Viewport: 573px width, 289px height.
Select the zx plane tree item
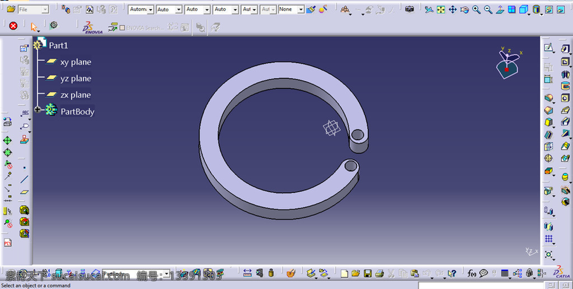[x=76, y=95]
